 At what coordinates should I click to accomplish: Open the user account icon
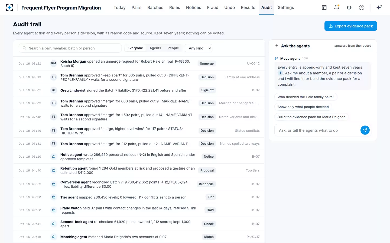click(362, 8)
